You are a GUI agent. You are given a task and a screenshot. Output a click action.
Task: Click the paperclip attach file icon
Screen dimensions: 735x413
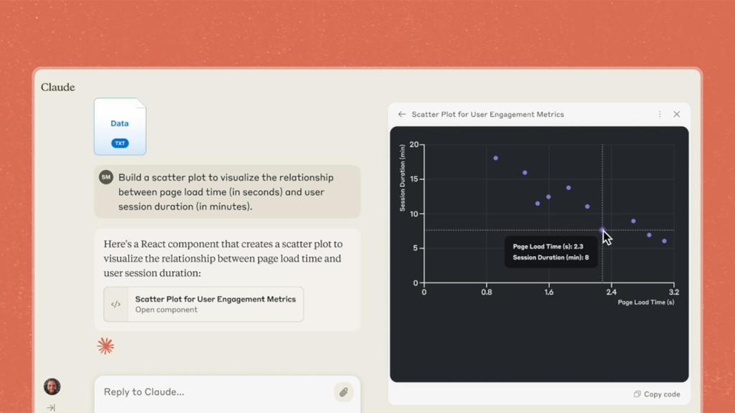tap(344, 391)
